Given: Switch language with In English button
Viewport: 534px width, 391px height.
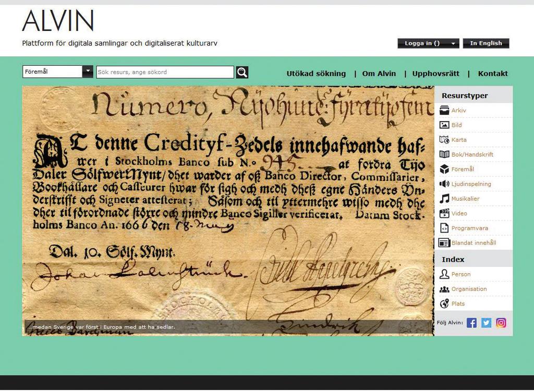Looking at the screenshot, I should point(486,43).
